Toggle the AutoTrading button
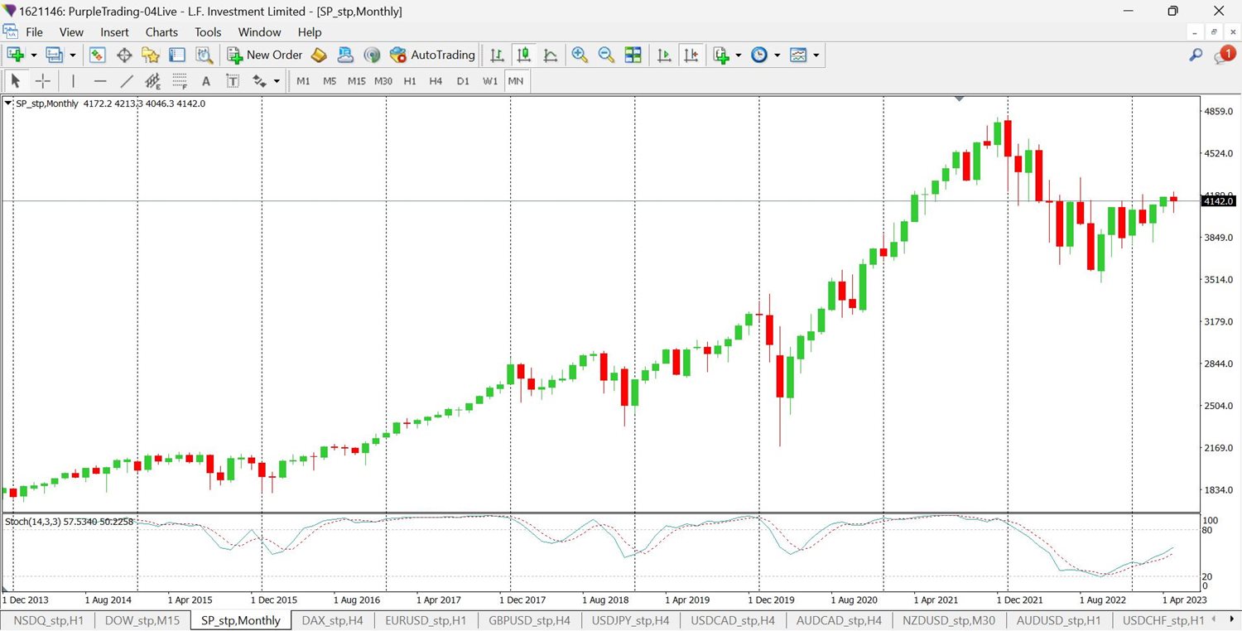Screen dimensions: 1242x631 [432, 55]
